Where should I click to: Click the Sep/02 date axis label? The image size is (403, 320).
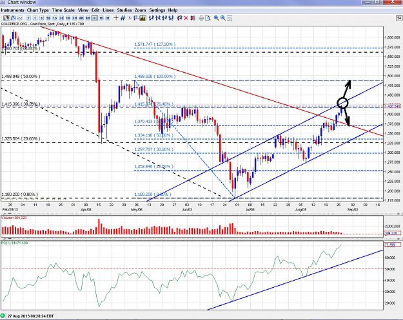pyautogui.click(x=353, y=209)
